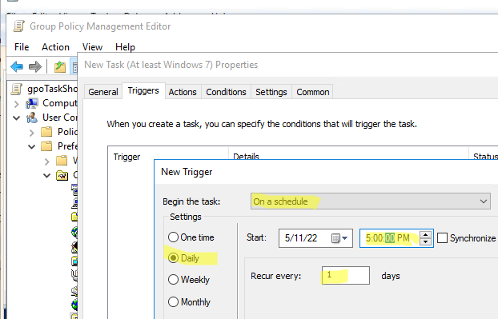Click the Up one level folder icon
The height and width of the screenshot is (319, 498).
(x=60, y=67)
